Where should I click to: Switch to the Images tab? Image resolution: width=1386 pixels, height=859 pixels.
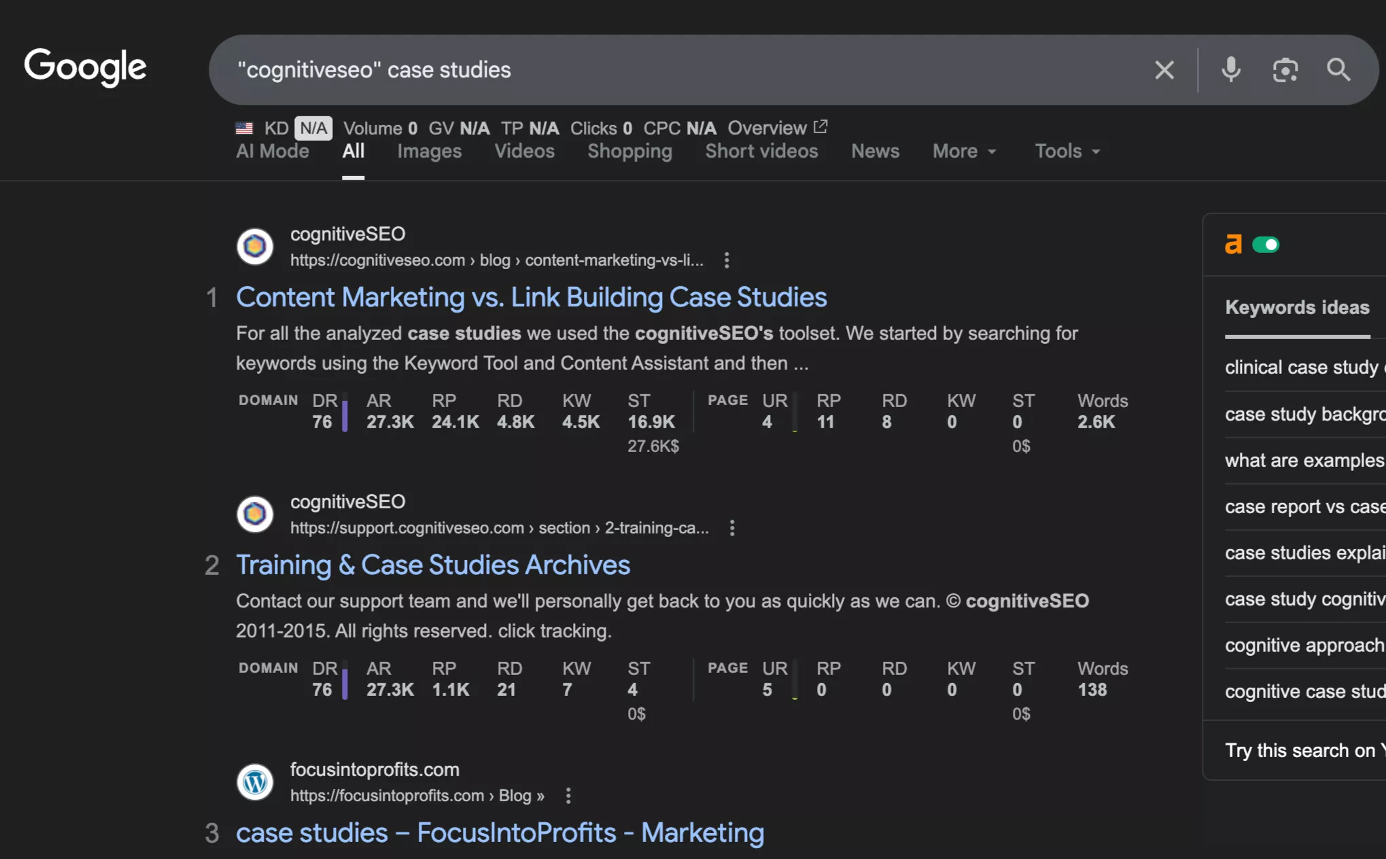pyautogui.click(x=428, y=151)
